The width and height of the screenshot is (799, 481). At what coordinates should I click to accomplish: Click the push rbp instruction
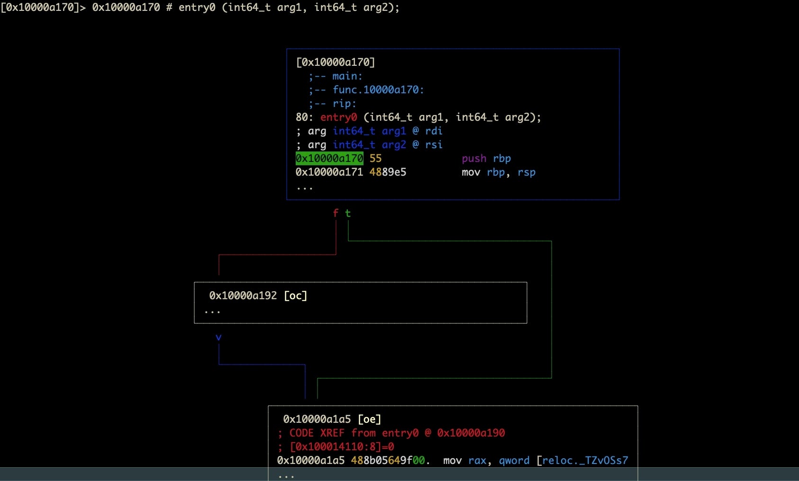click(486, 159)
